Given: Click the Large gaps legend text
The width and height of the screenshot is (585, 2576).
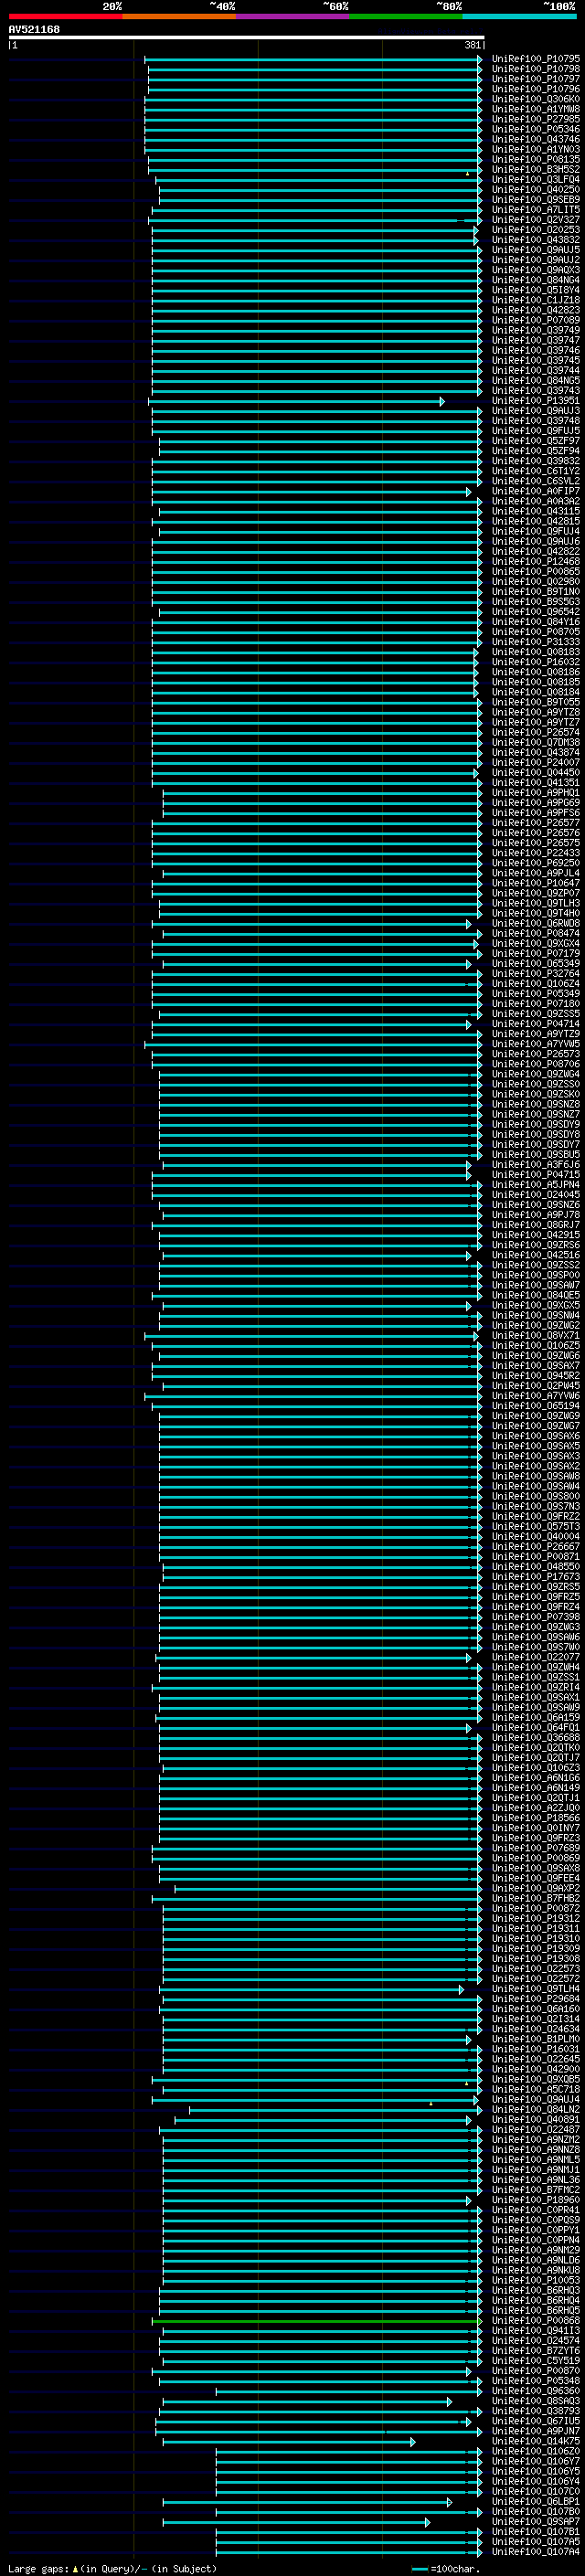Looking at the screenshot, I should [112, 2568].
